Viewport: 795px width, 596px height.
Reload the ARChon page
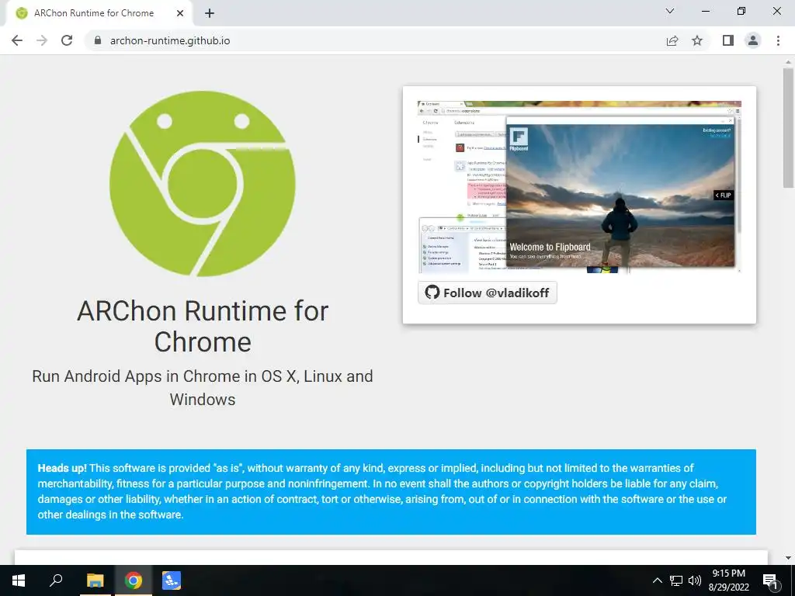67,40
